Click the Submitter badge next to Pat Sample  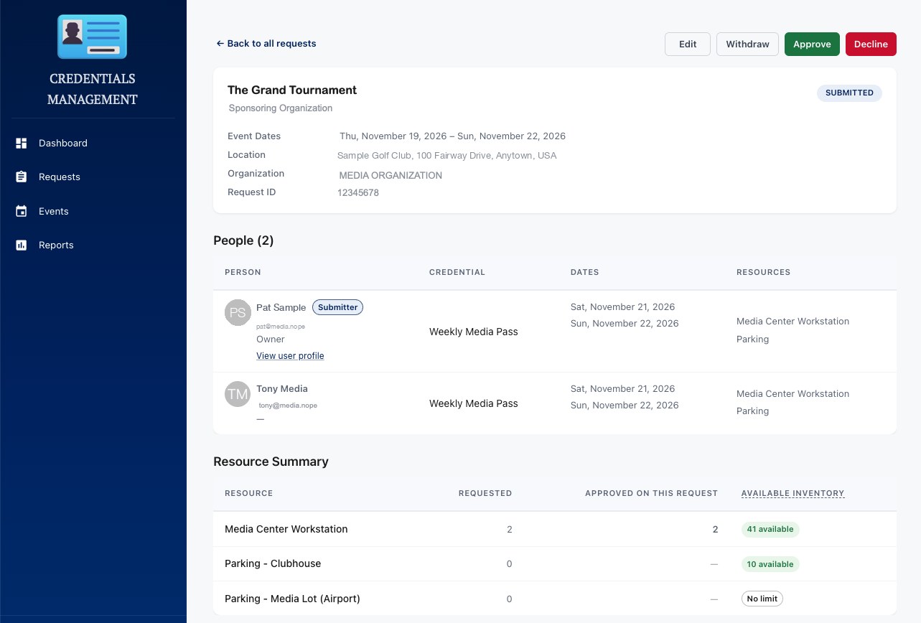pyautogui.click(x=337, y=307)
